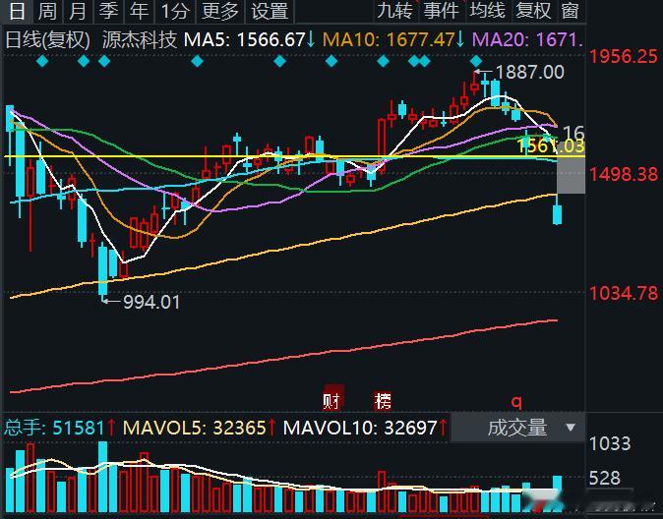Click the 1956.25 price axis label
This screenshot has height=519, width=663.
(624, 57)
